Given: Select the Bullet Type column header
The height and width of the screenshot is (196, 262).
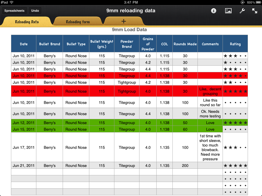Looking at the screenshot, I should [x=76, y=44].
